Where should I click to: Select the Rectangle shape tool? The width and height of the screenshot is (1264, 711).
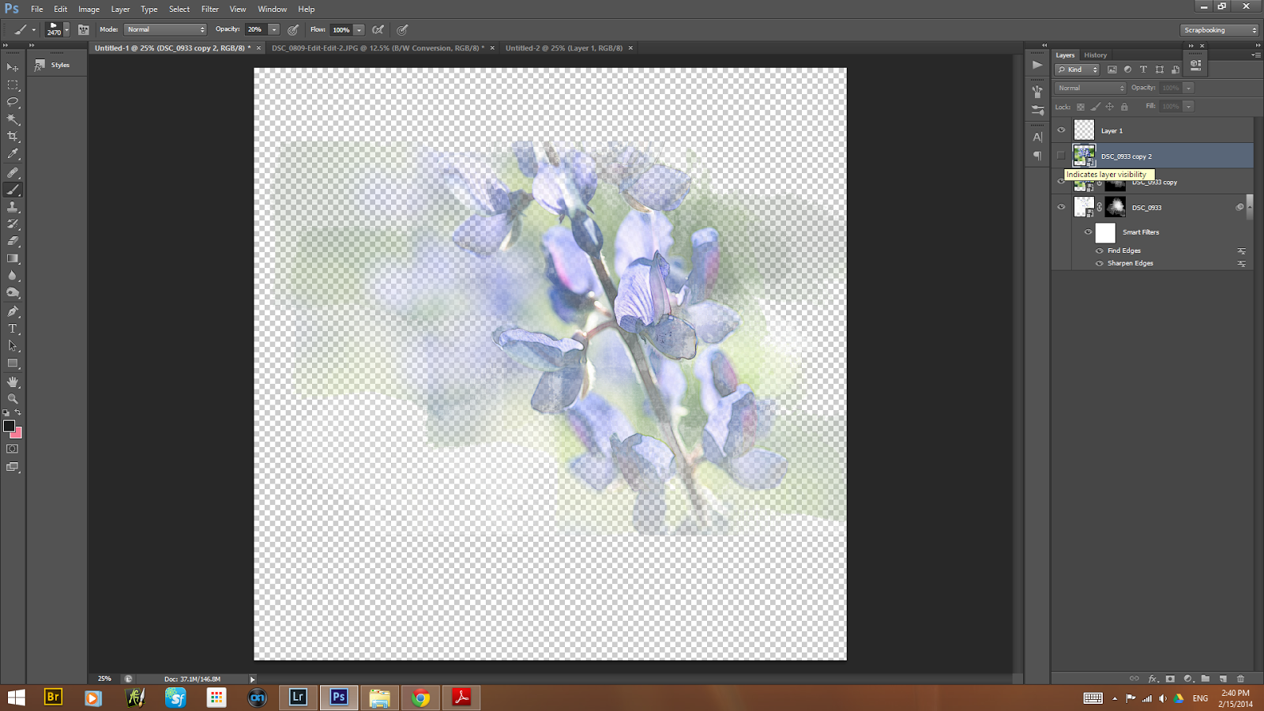pyautogui.click(x=13, y=363)
